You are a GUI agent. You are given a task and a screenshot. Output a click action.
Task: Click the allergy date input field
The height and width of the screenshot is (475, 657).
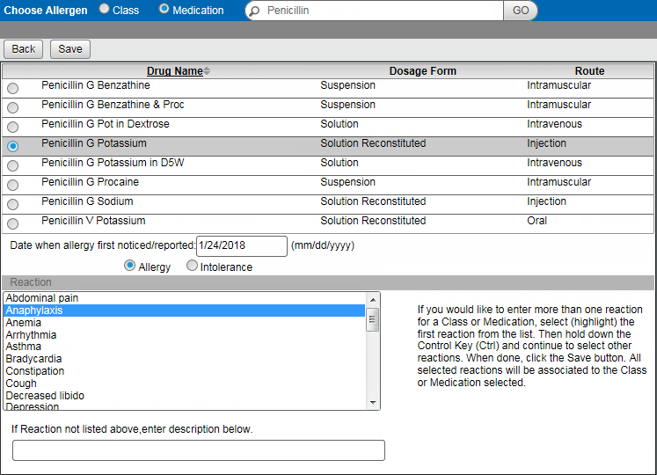click(x=241, y=245)
